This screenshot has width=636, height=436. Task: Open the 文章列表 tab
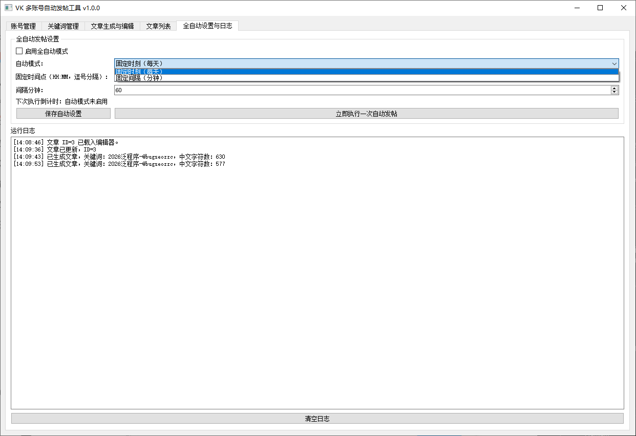tap(158, 26)
